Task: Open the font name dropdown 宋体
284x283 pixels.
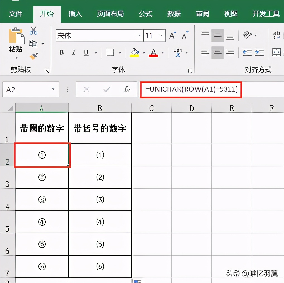Action: coord(139,35)
